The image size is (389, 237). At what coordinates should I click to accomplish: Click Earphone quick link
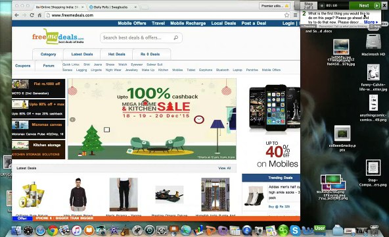pos(206,70)
